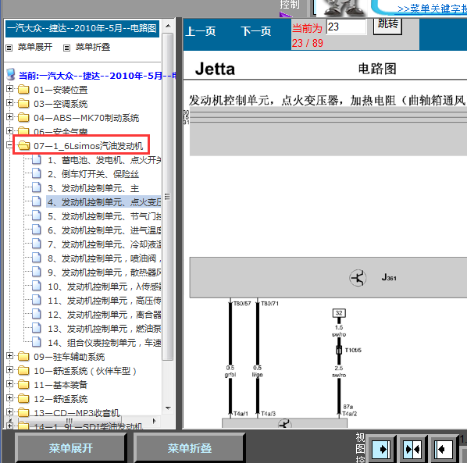Click the 07—1_6Lsimos汽油发动机 folder label
The width and height of the screenshot is (467, 463).
[x=88, y=146]
